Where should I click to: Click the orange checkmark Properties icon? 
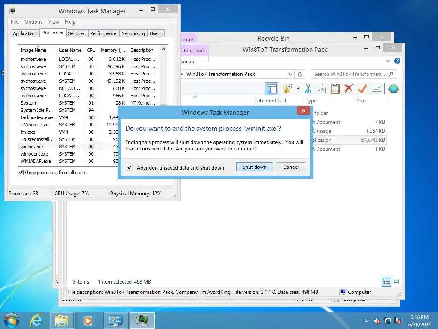362,89
